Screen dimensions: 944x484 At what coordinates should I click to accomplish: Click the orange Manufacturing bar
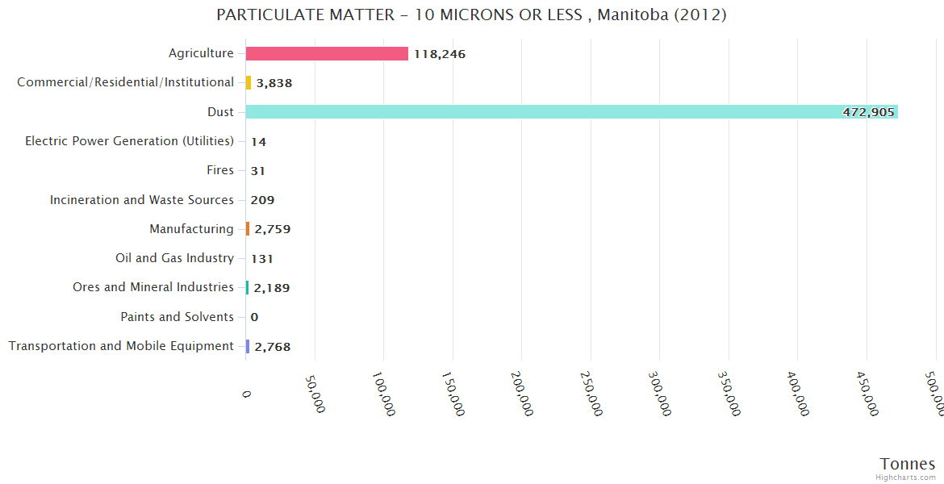(x=248, y=229)
